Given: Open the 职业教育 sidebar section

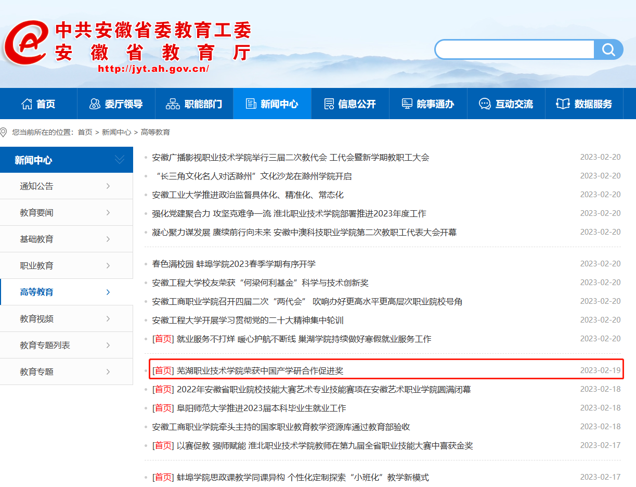Looking at the screenshot, I should (36, 266).
